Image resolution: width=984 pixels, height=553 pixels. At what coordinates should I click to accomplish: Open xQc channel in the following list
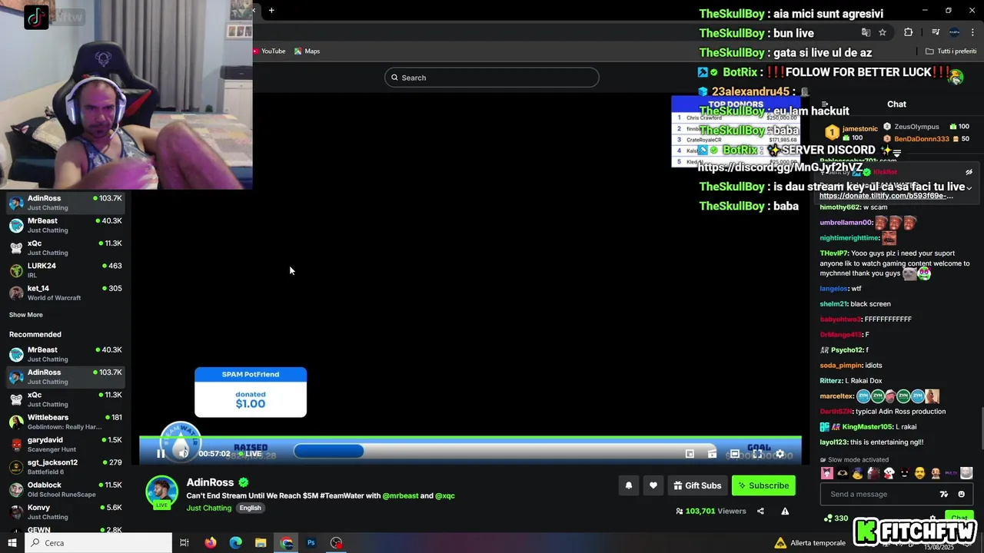coord(65,247)
